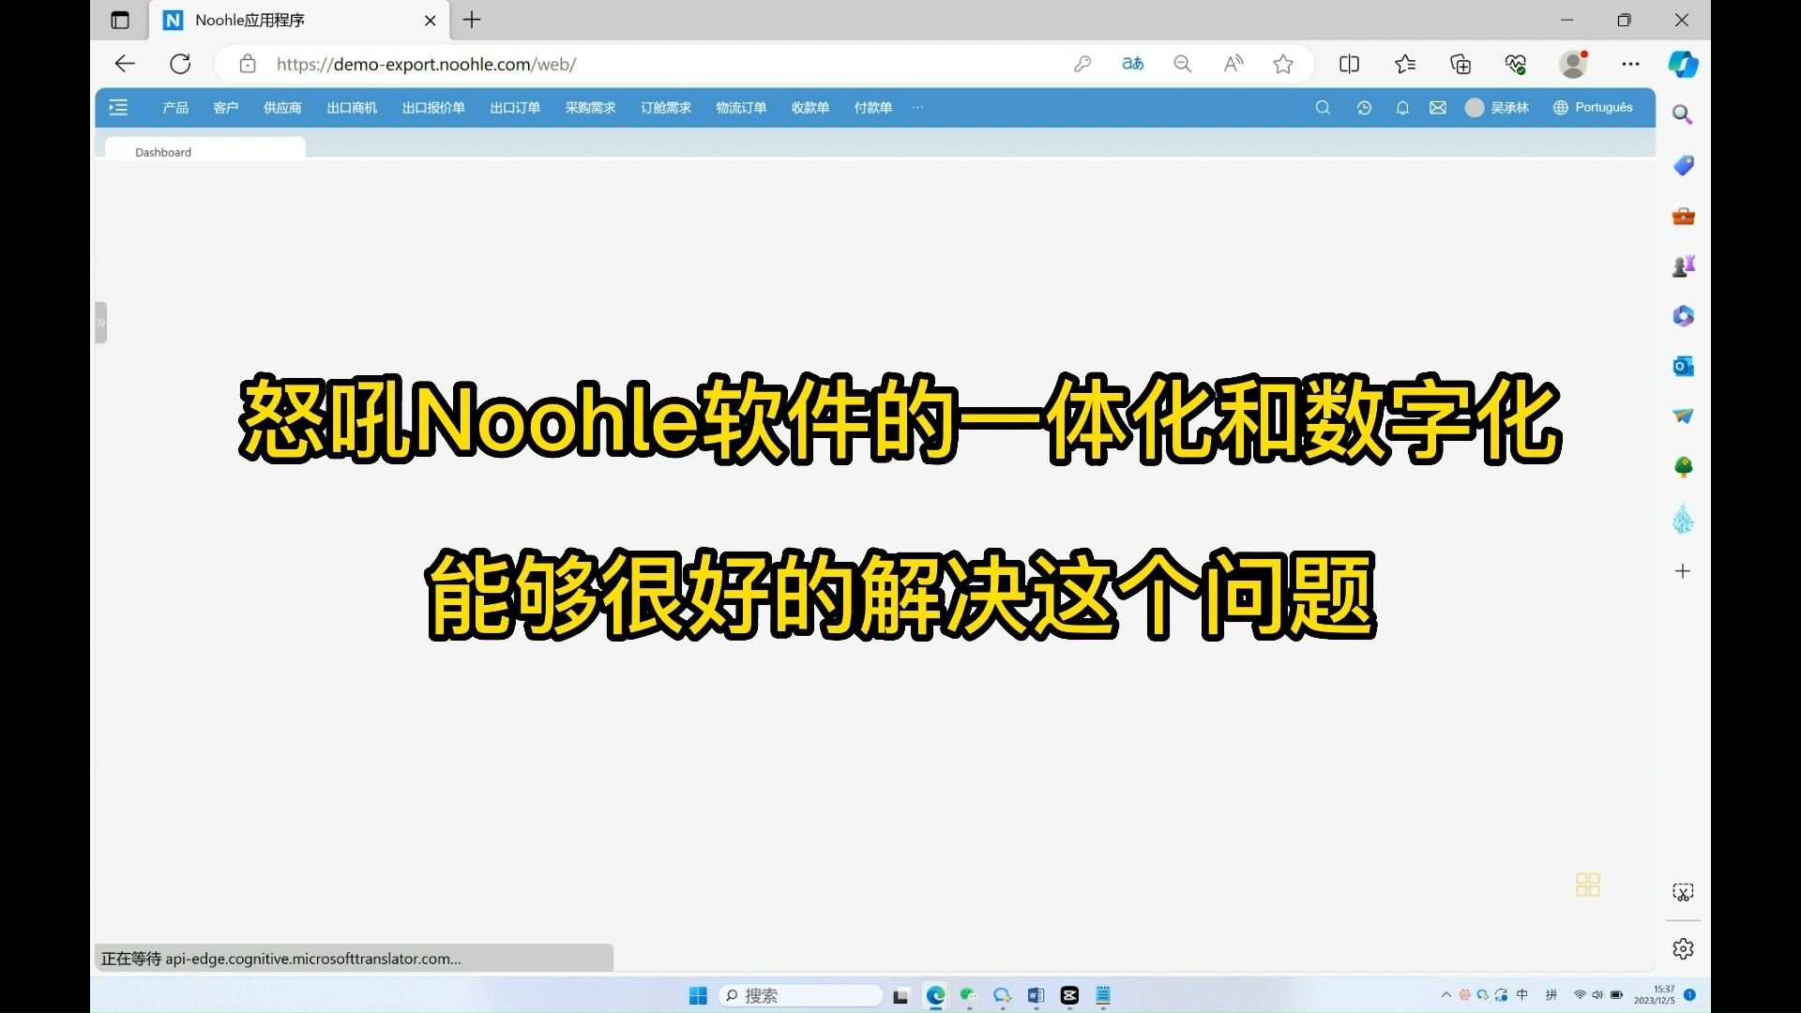Select the 出口订单 menu item
This screenshot has width=1801, height=1013.
tap(514, 108)
